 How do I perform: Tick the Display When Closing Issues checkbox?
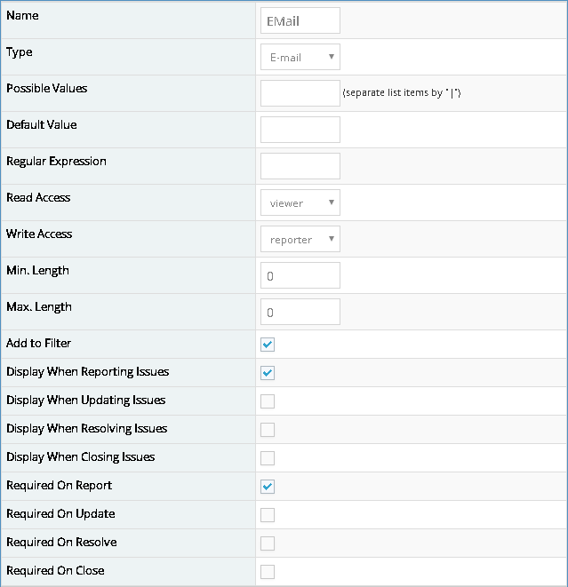(x=268, y=458)
